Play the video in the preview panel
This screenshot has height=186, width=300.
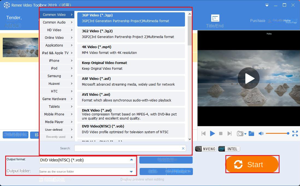click(213, 133)
